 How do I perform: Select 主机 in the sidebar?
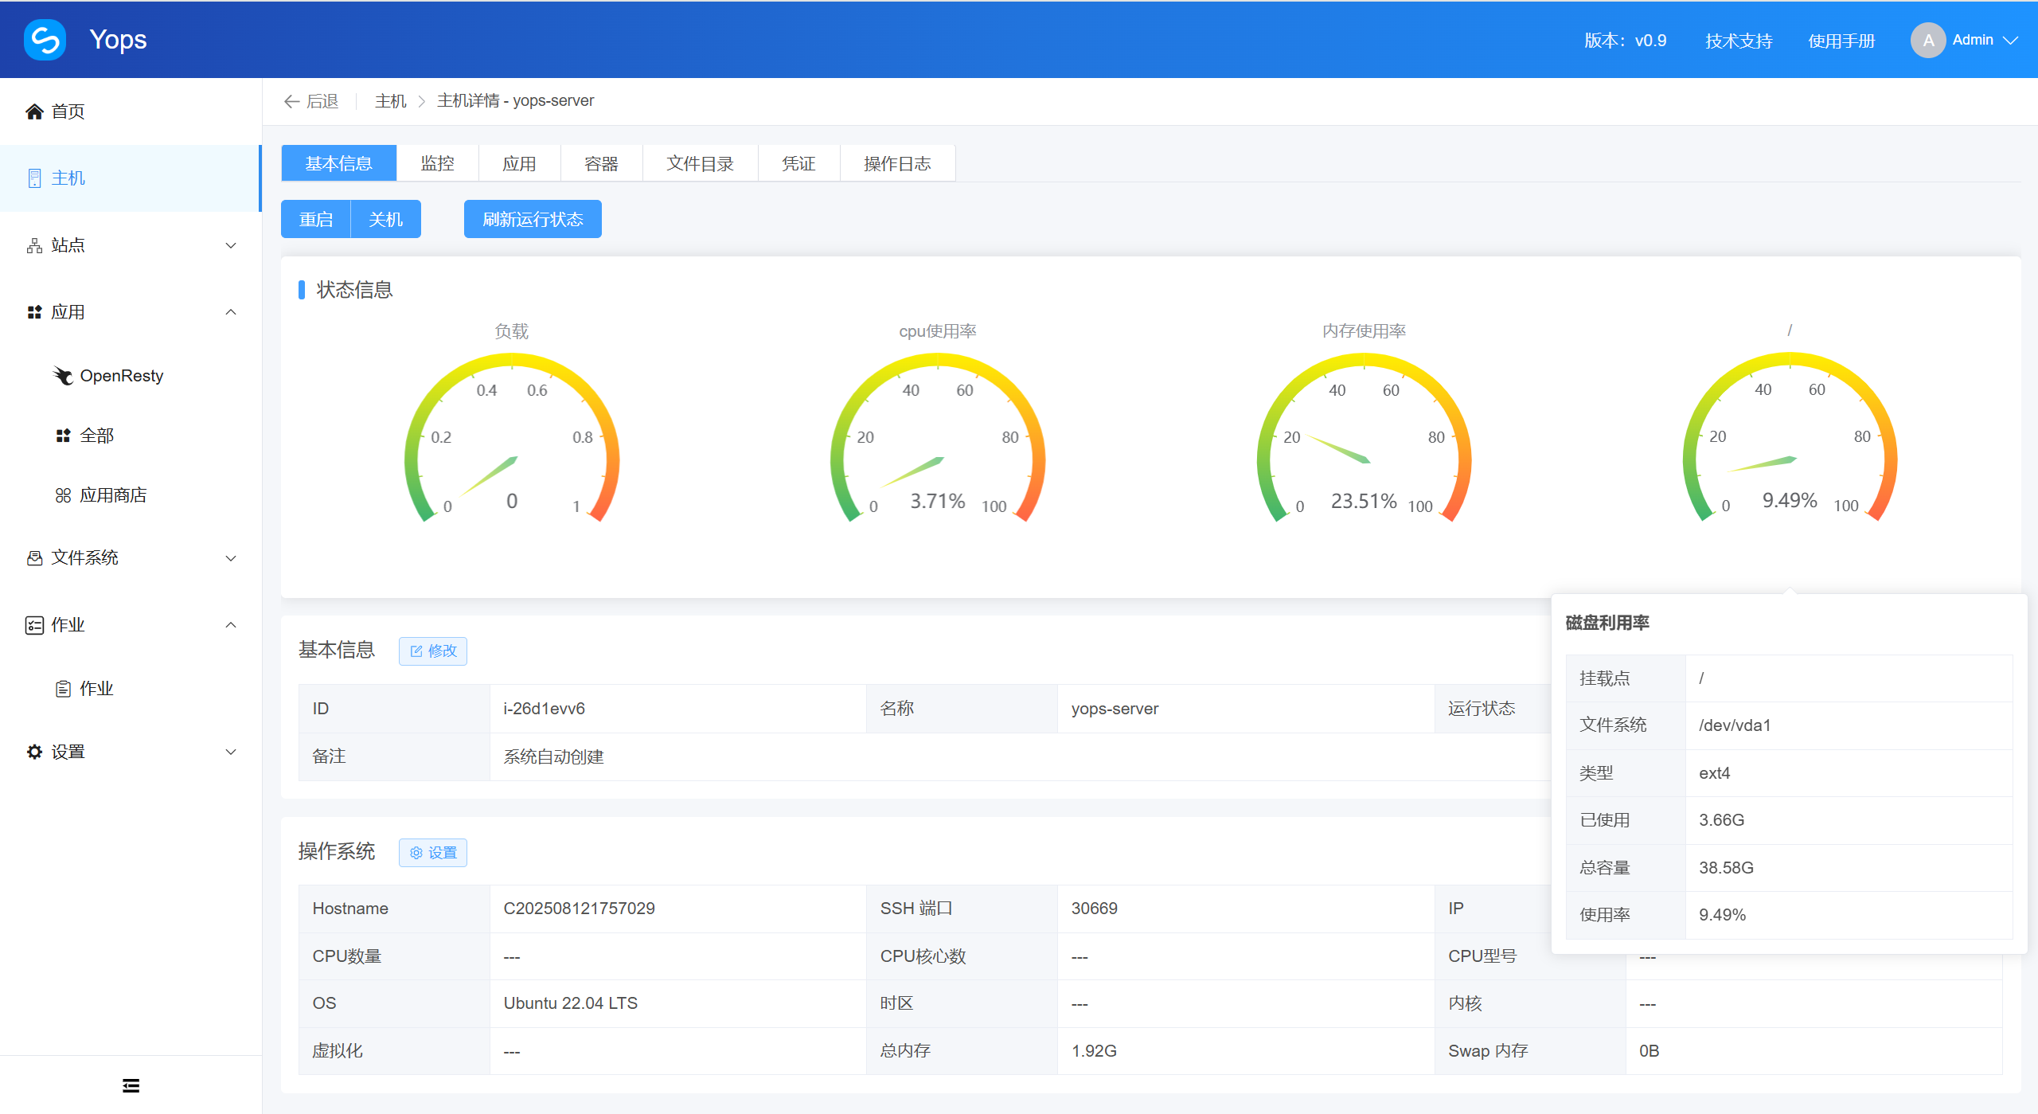pyautogui.click(x=131, y=178)
